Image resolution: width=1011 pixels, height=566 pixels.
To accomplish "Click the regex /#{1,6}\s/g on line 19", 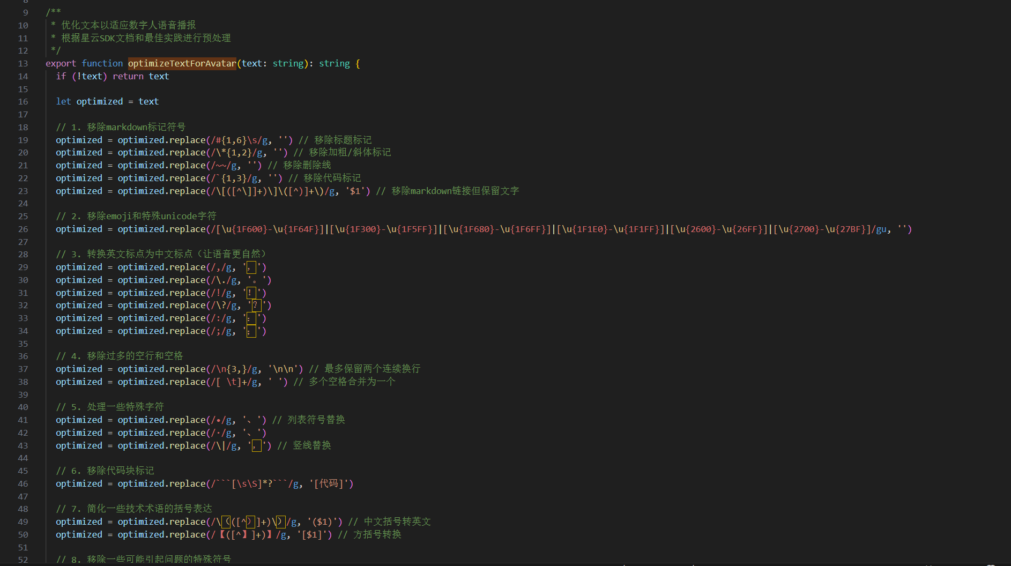I will pos(239,140).
